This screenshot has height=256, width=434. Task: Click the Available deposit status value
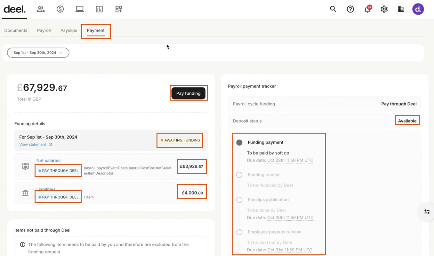point(407,121)
